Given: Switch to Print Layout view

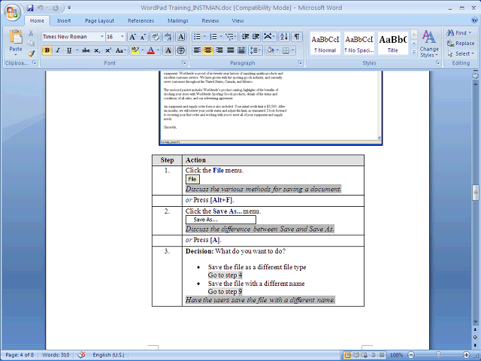Looking at the screenshot, I should 347,355.
